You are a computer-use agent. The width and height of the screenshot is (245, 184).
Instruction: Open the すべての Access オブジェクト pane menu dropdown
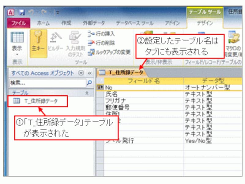coord(81,73)
